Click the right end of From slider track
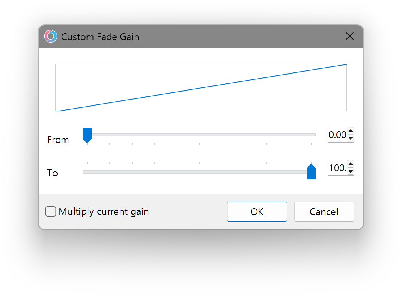The height and width of the screenshot is (294, 402). coord(314,135)
